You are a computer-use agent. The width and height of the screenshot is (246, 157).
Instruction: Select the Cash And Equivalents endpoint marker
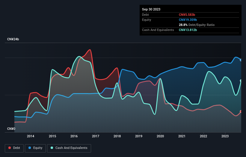(241, 81)
